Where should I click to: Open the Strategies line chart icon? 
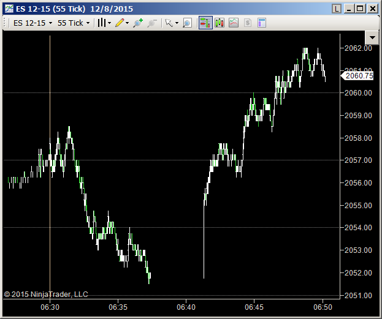point(234,23)
